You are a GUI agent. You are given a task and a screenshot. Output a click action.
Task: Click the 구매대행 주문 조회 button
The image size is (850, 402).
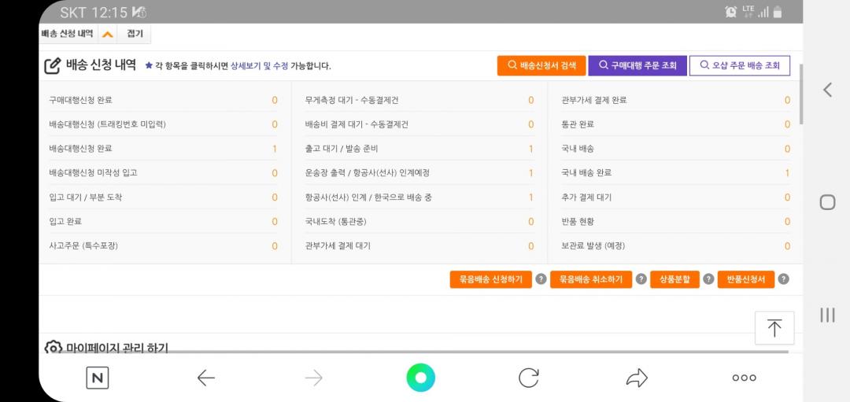[637, 65]
